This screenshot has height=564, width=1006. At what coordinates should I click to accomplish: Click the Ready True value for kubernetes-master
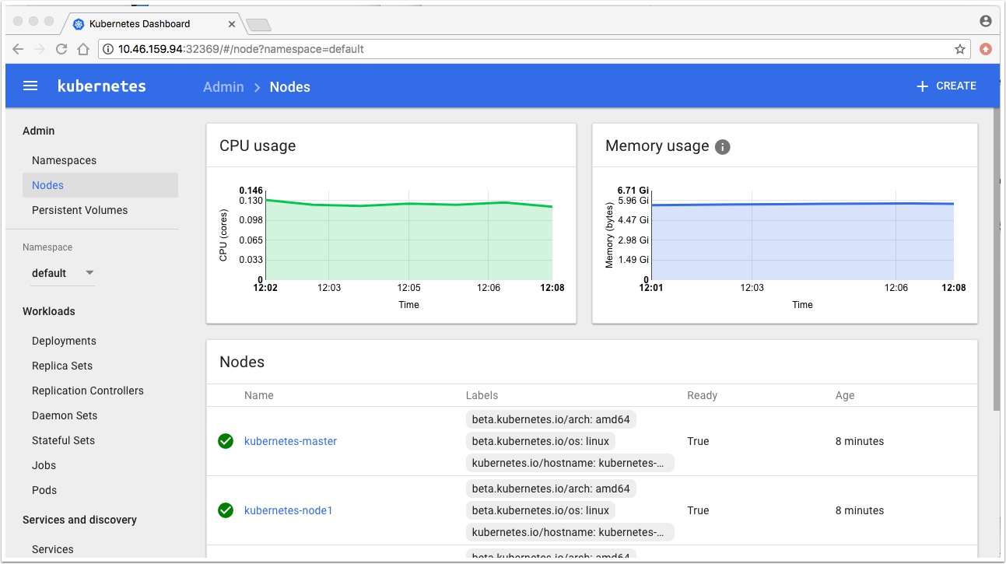698,441
